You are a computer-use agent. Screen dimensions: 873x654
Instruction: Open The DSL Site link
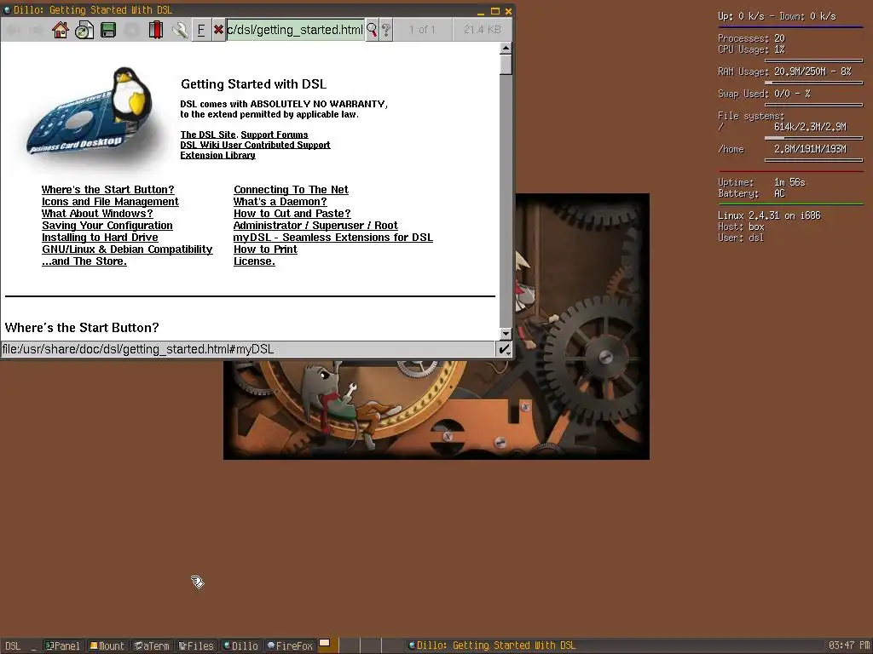click(x=208, y=135)
